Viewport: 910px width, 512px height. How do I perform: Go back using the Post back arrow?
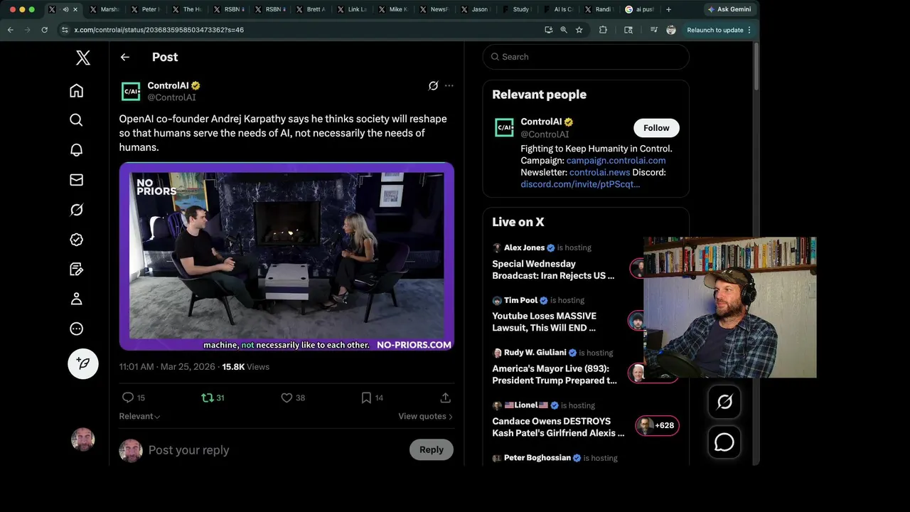click(125, 57)
